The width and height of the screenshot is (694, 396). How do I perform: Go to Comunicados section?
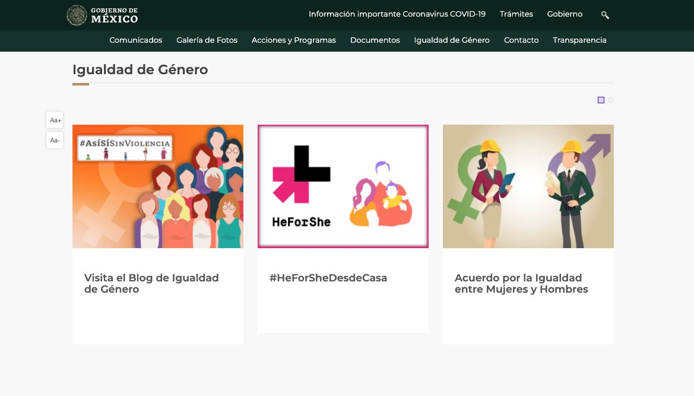(x=135, y=40)
